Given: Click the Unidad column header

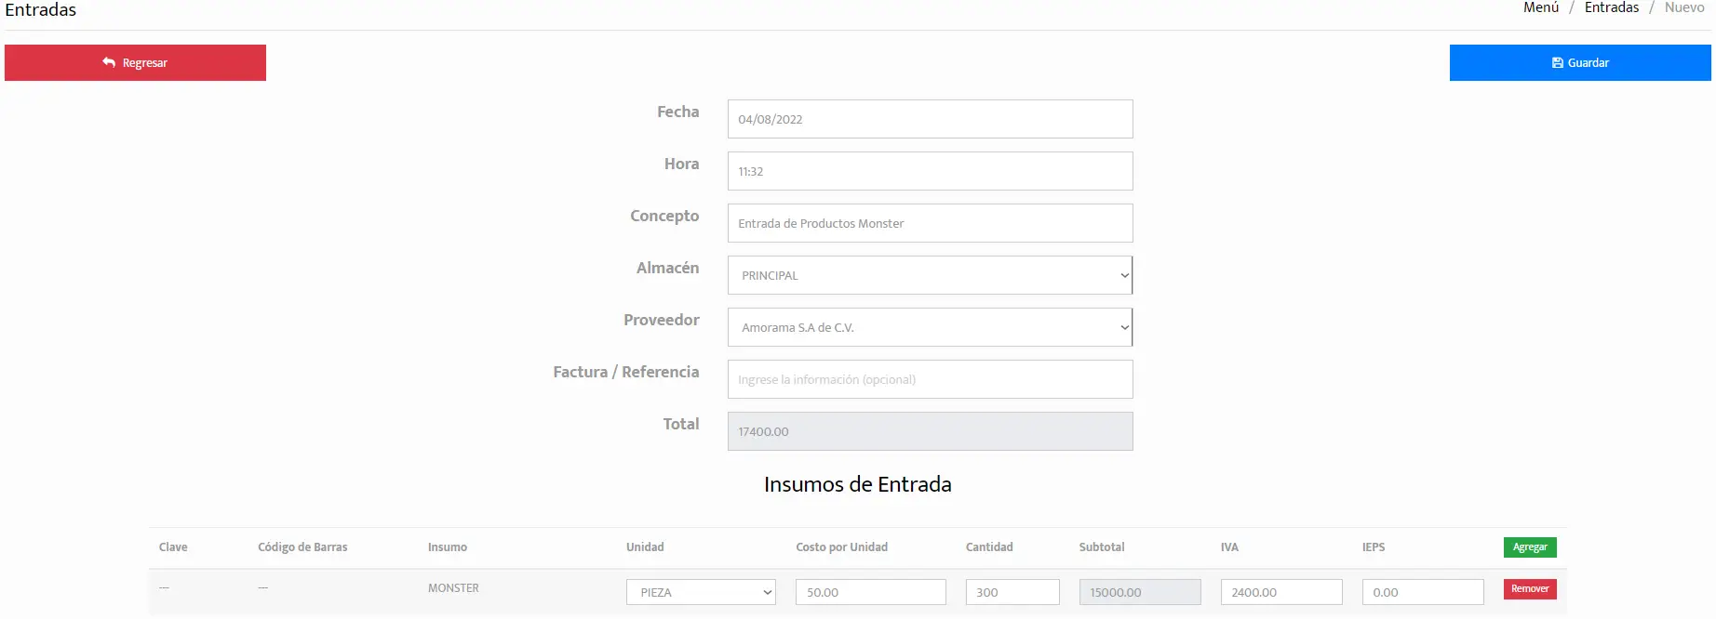Looking at the screenshot, I should point(645,547).
